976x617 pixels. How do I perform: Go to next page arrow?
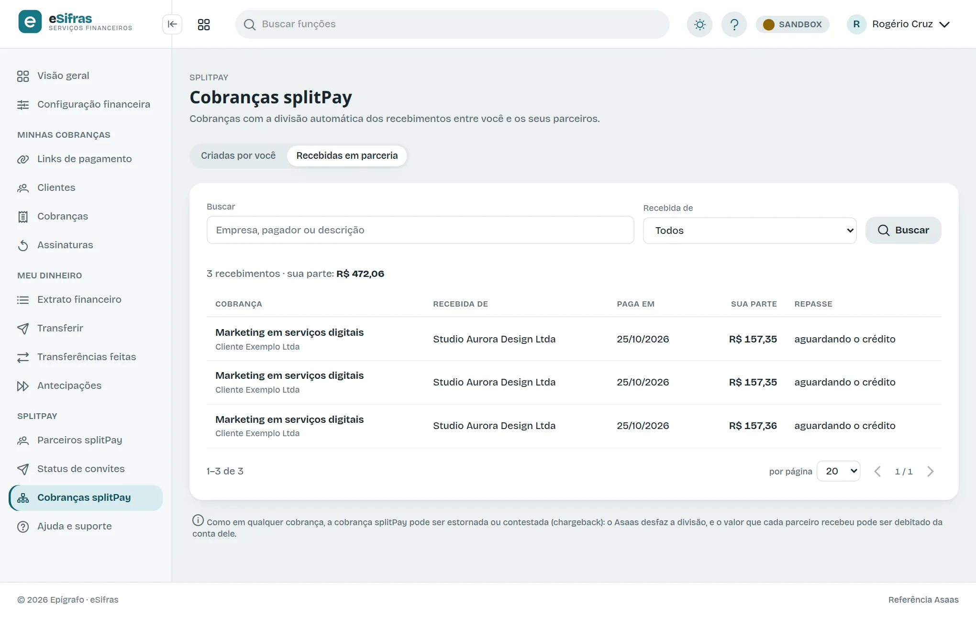[x=931, y=471]
